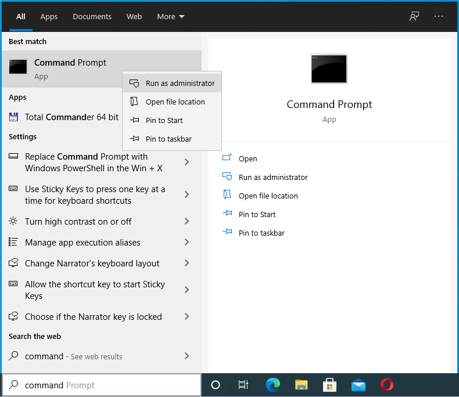
Task: Switch to the Documents tab
Action: [x=92, y=16]
